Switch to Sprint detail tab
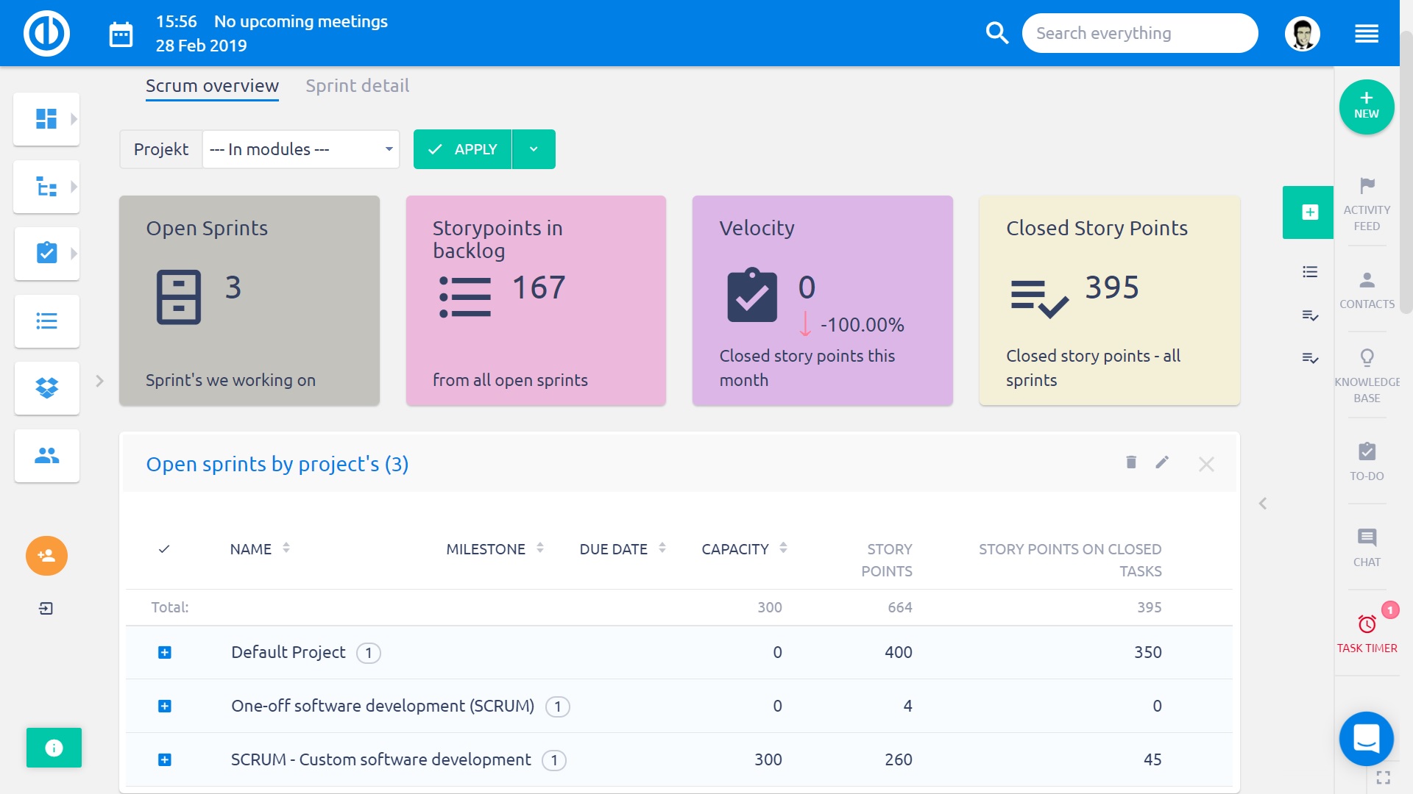1413x794 pixels. pos(357,86)
